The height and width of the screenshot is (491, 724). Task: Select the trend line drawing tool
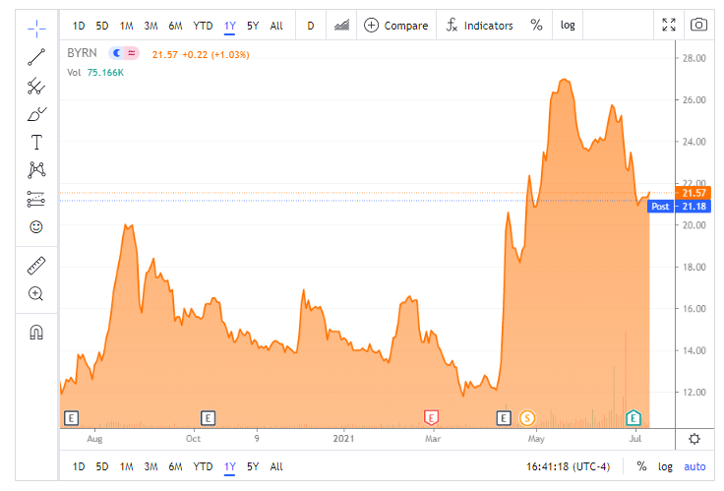click(36, 56)
